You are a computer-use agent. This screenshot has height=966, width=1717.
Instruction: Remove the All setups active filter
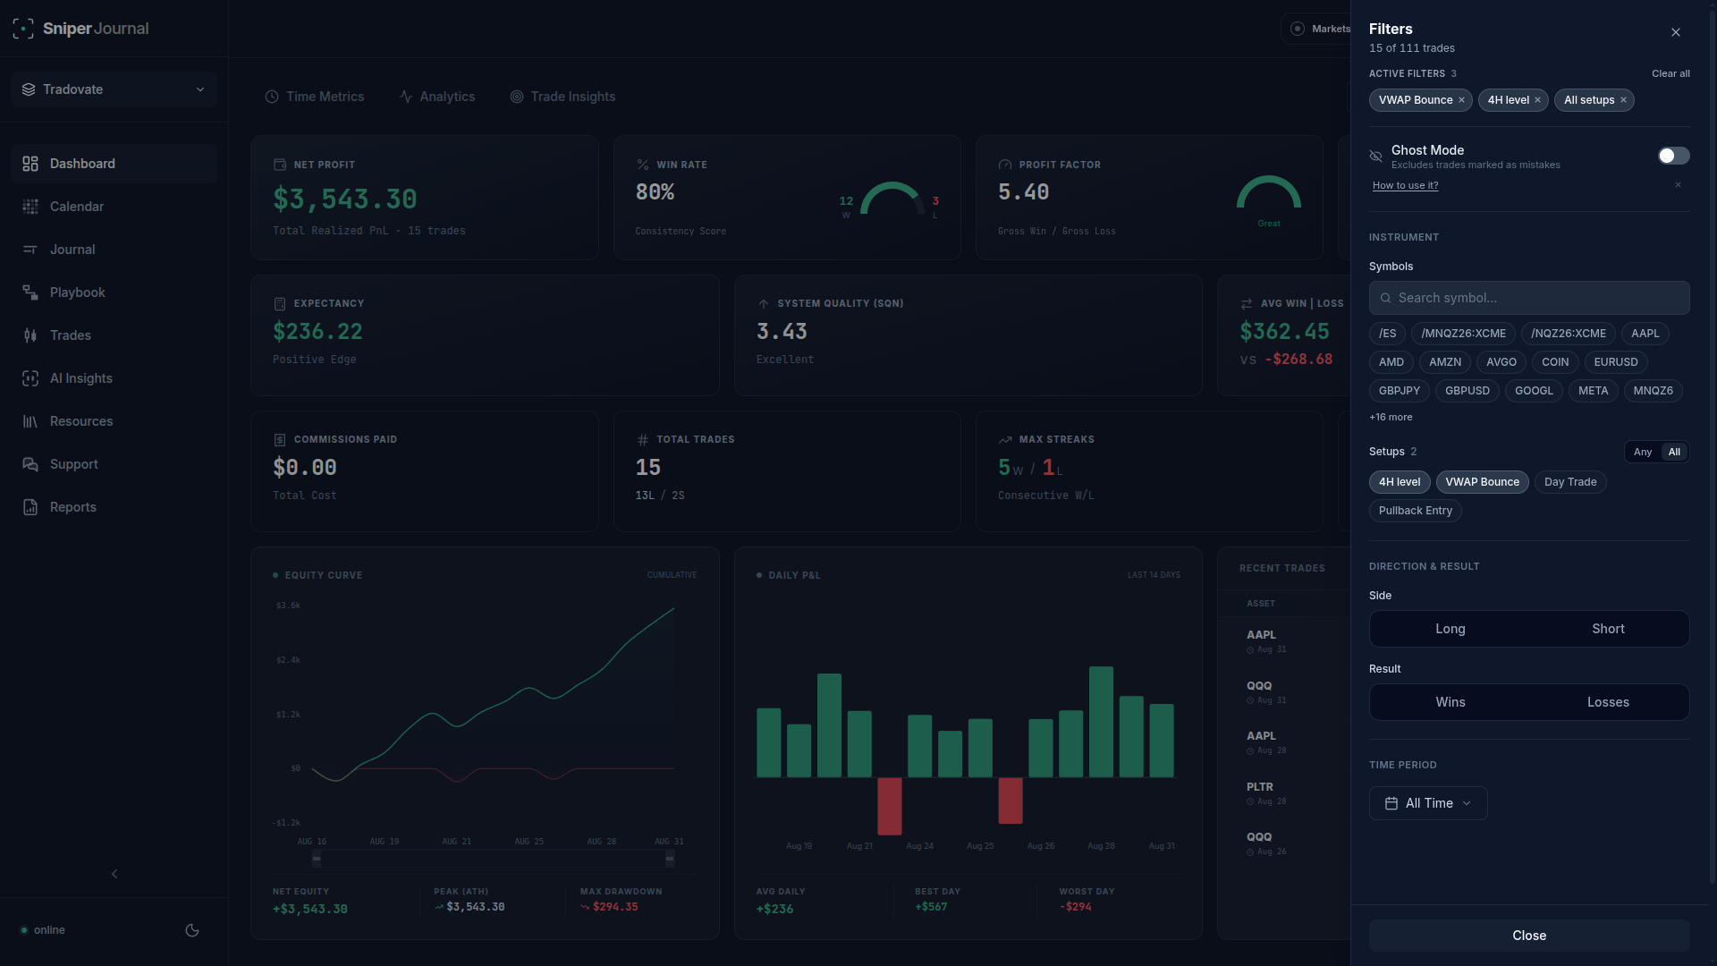point(1623,100)
